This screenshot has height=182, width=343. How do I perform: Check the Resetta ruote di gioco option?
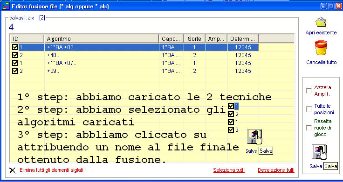309,128
